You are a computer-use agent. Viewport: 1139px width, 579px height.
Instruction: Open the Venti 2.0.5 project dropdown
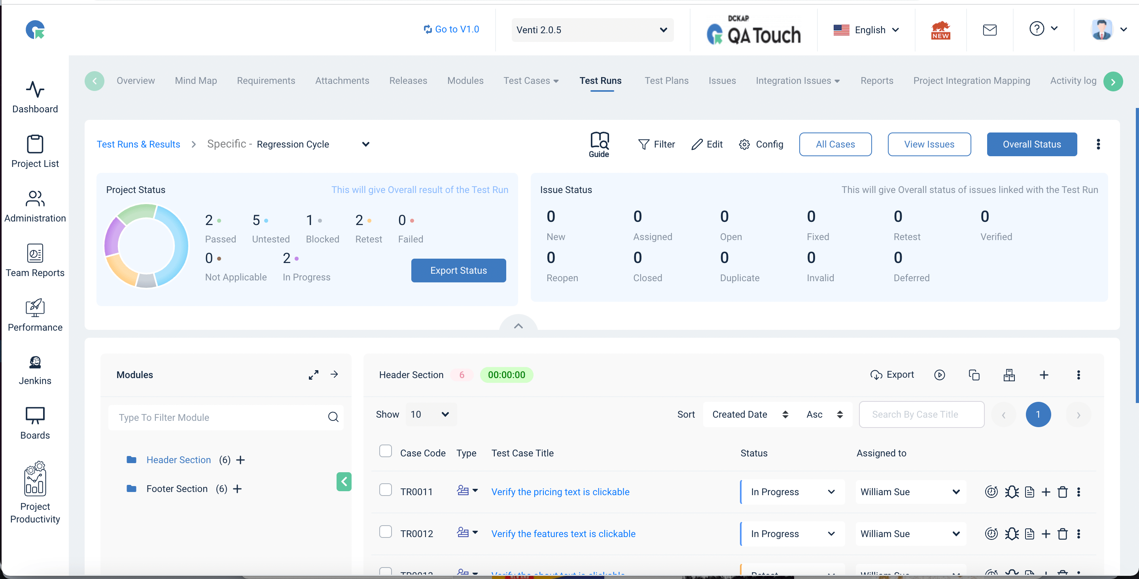(x=592, y=30)
